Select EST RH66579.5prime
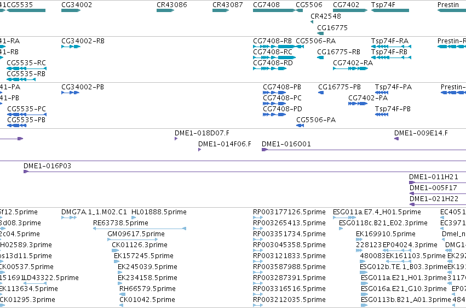 pyautogui.click(x=122, y=295)
